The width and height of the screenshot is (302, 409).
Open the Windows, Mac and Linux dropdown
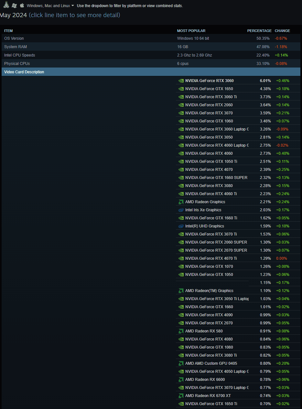[x=50, y=6]
